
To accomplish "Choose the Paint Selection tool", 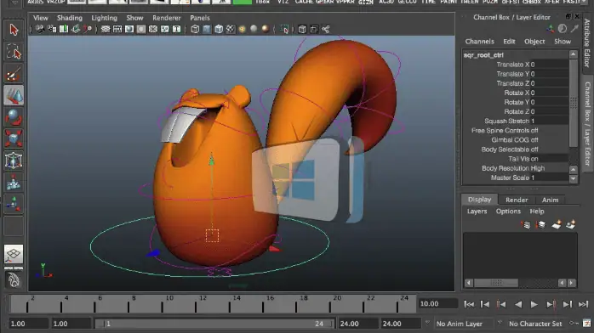I will click(x=14, y=74).
